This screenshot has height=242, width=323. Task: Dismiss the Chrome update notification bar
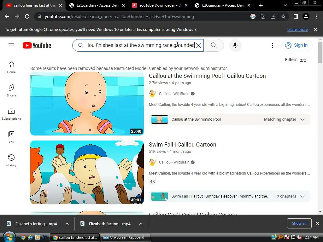(x=315, y=29)
